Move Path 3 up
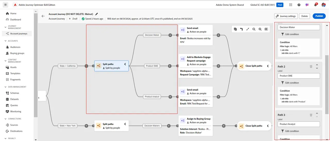 tap(317, 113)
